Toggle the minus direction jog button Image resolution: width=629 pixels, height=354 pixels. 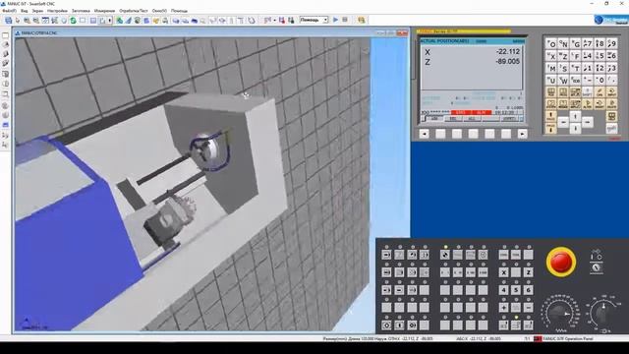click(x=529, y=308)
